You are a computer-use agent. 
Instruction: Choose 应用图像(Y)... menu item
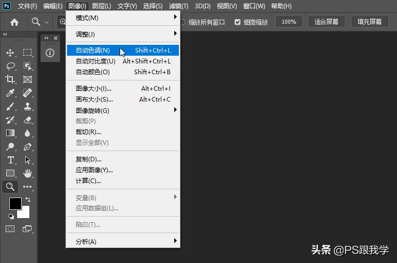[x=123, y=170]
